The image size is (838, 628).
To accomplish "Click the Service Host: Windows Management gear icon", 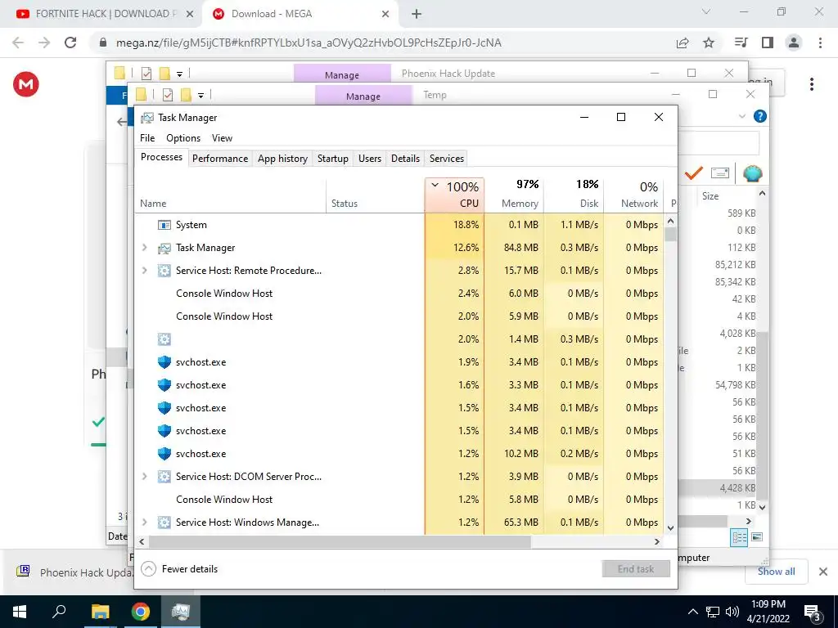I will (164, 523).
